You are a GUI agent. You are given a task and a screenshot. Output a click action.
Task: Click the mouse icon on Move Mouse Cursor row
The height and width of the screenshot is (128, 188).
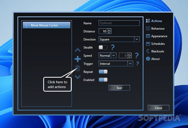(27, 25)
